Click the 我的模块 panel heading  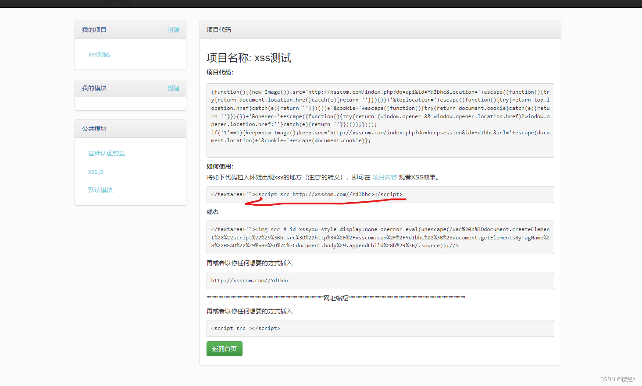(94, 88)
